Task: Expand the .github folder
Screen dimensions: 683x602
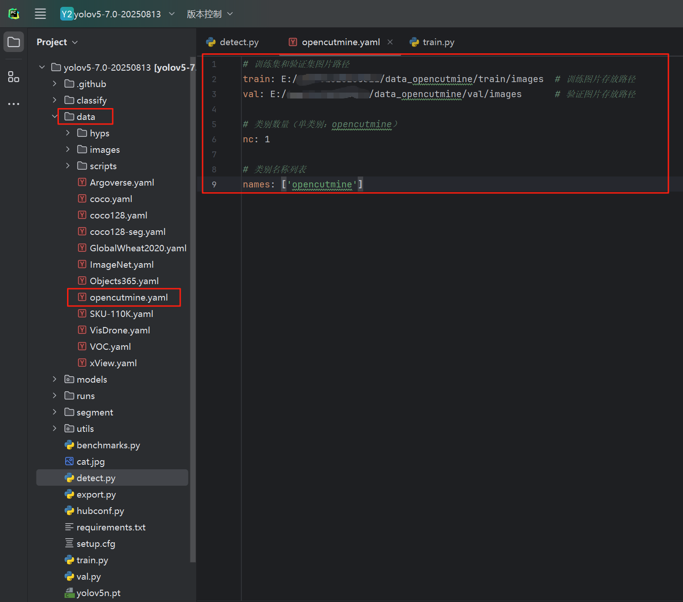Action: (x=55, y=83)
